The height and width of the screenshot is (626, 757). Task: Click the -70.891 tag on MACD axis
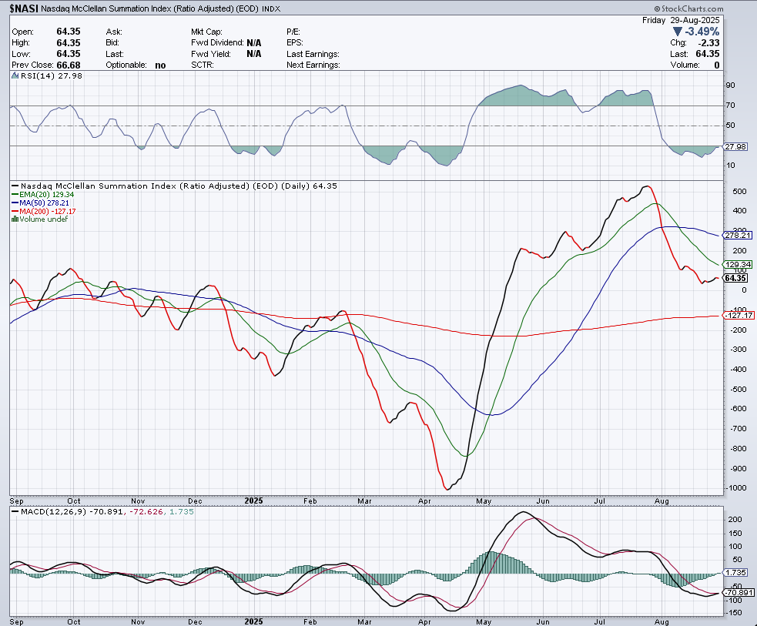[x=738, y=593]
